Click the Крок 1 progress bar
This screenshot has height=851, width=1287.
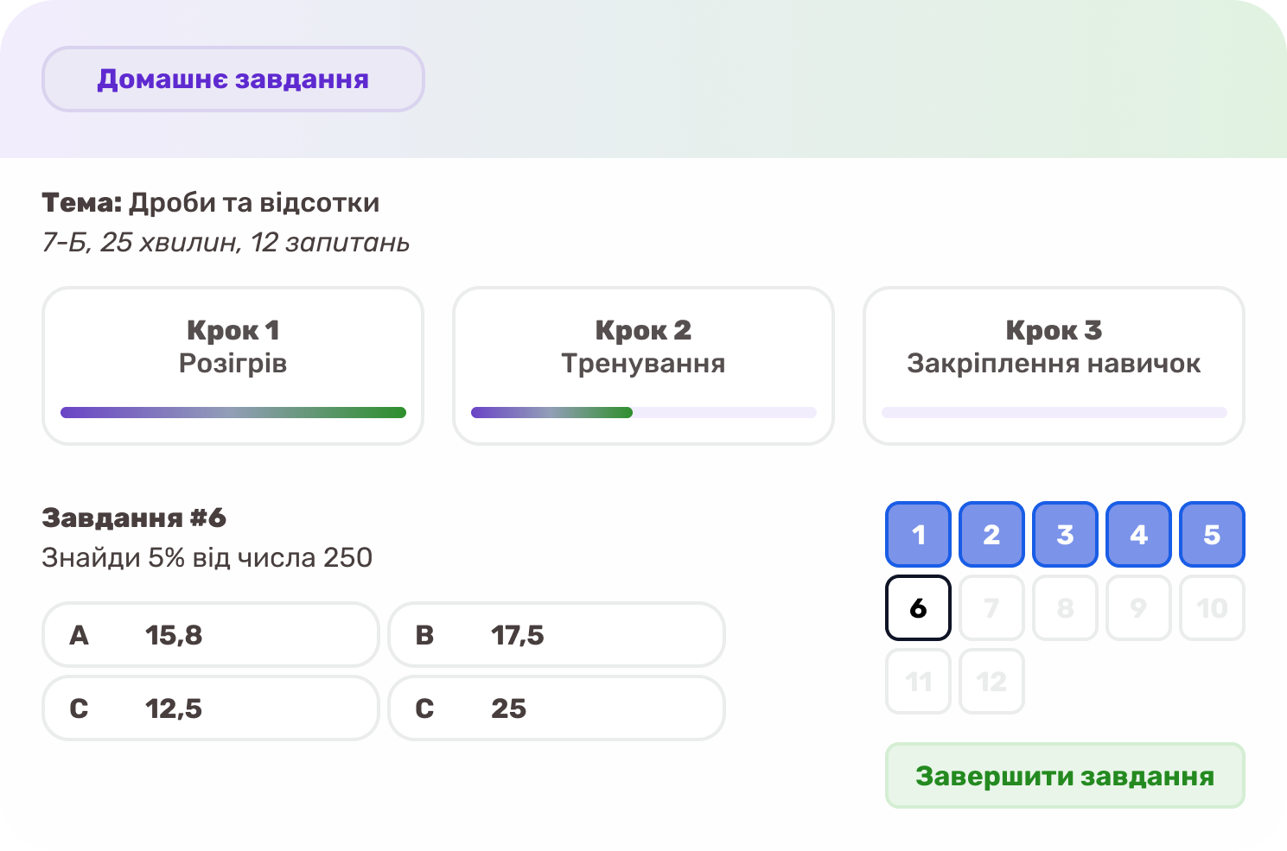pyautogui.click(x=233, y=413)
